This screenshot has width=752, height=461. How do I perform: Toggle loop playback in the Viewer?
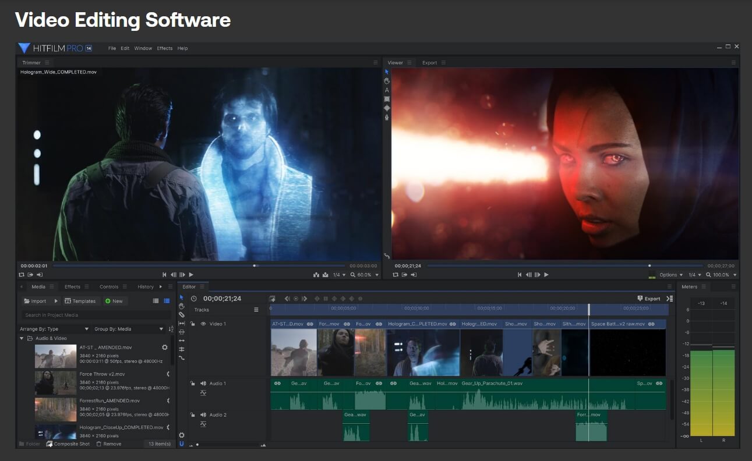point(396,275)
